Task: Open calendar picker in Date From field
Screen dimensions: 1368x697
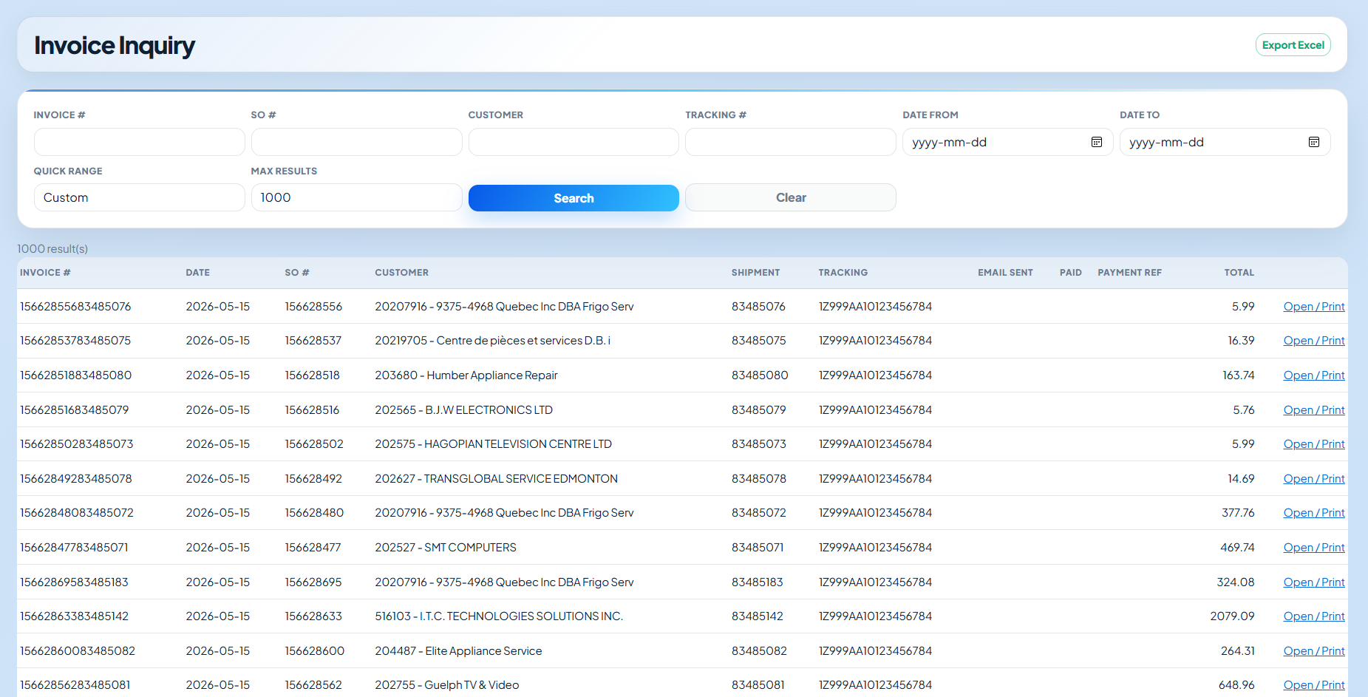Action: tap(1097, 142)
